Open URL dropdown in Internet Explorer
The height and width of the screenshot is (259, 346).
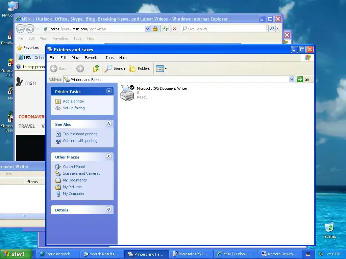click(x=147, y=29)
